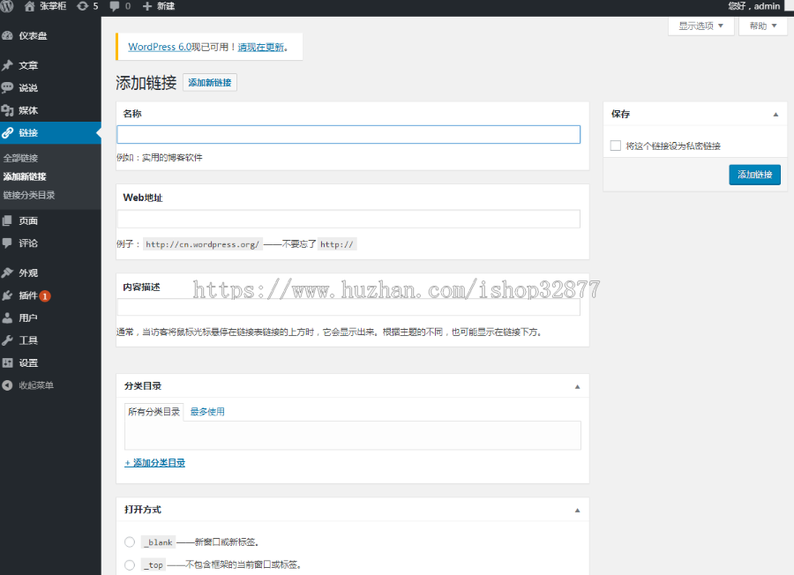The width and height of the screenshot is (794, 575).
Task: Open the 仪表盘 dashboard icon
Action: [x=7, y=36]
